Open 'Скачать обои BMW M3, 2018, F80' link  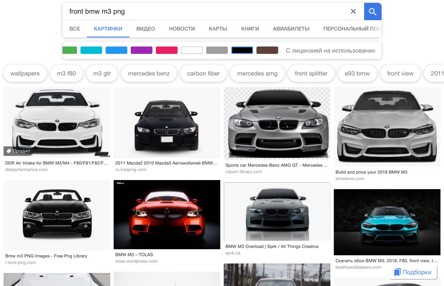(x=386, y=261)
